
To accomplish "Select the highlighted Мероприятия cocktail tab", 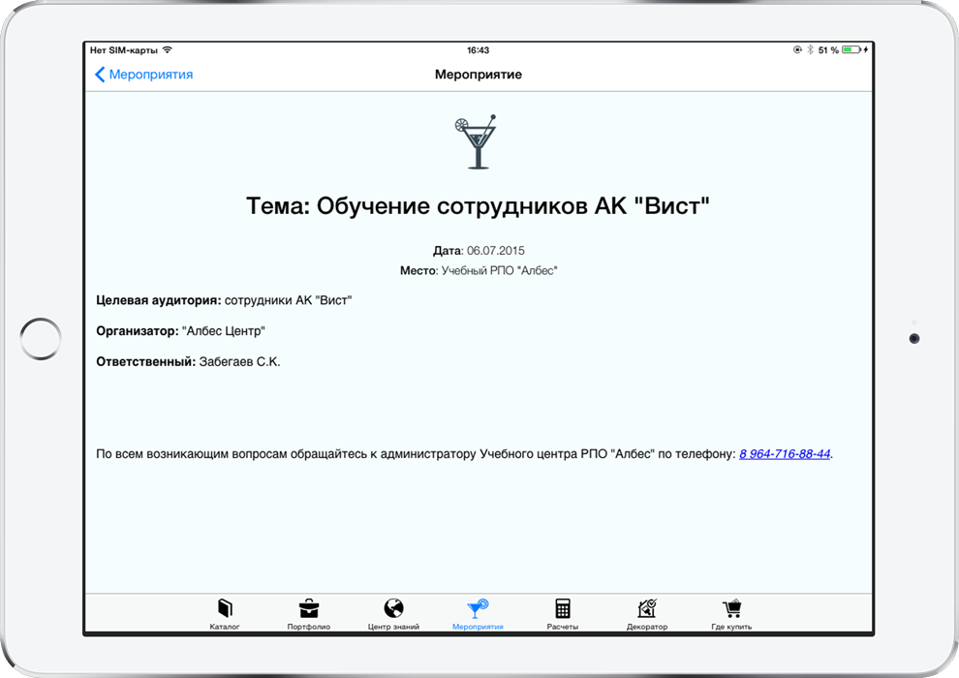I will click(478, 609).
